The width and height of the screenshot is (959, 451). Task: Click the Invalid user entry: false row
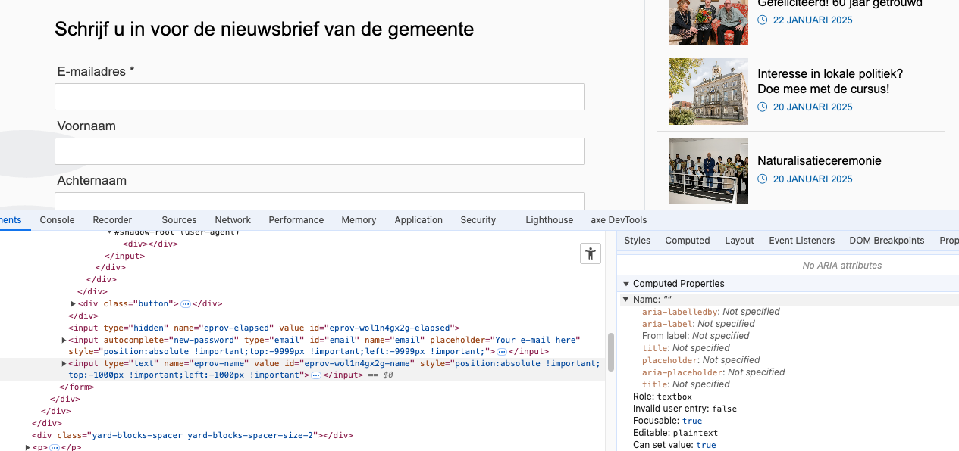[x=685, y=409]
